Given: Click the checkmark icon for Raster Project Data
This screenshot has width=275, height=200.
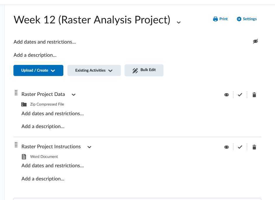Looking at the screenshot, I should (240, 94).
